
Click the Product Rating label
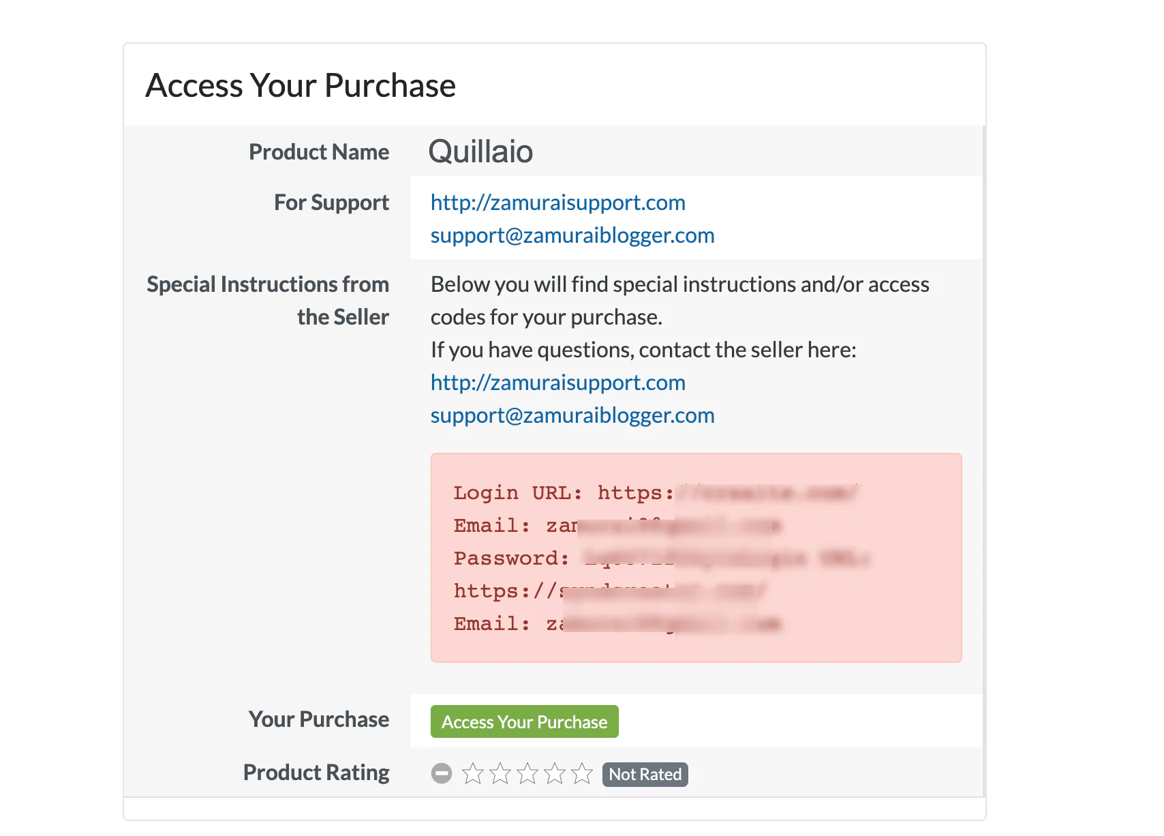pos(316,773)
